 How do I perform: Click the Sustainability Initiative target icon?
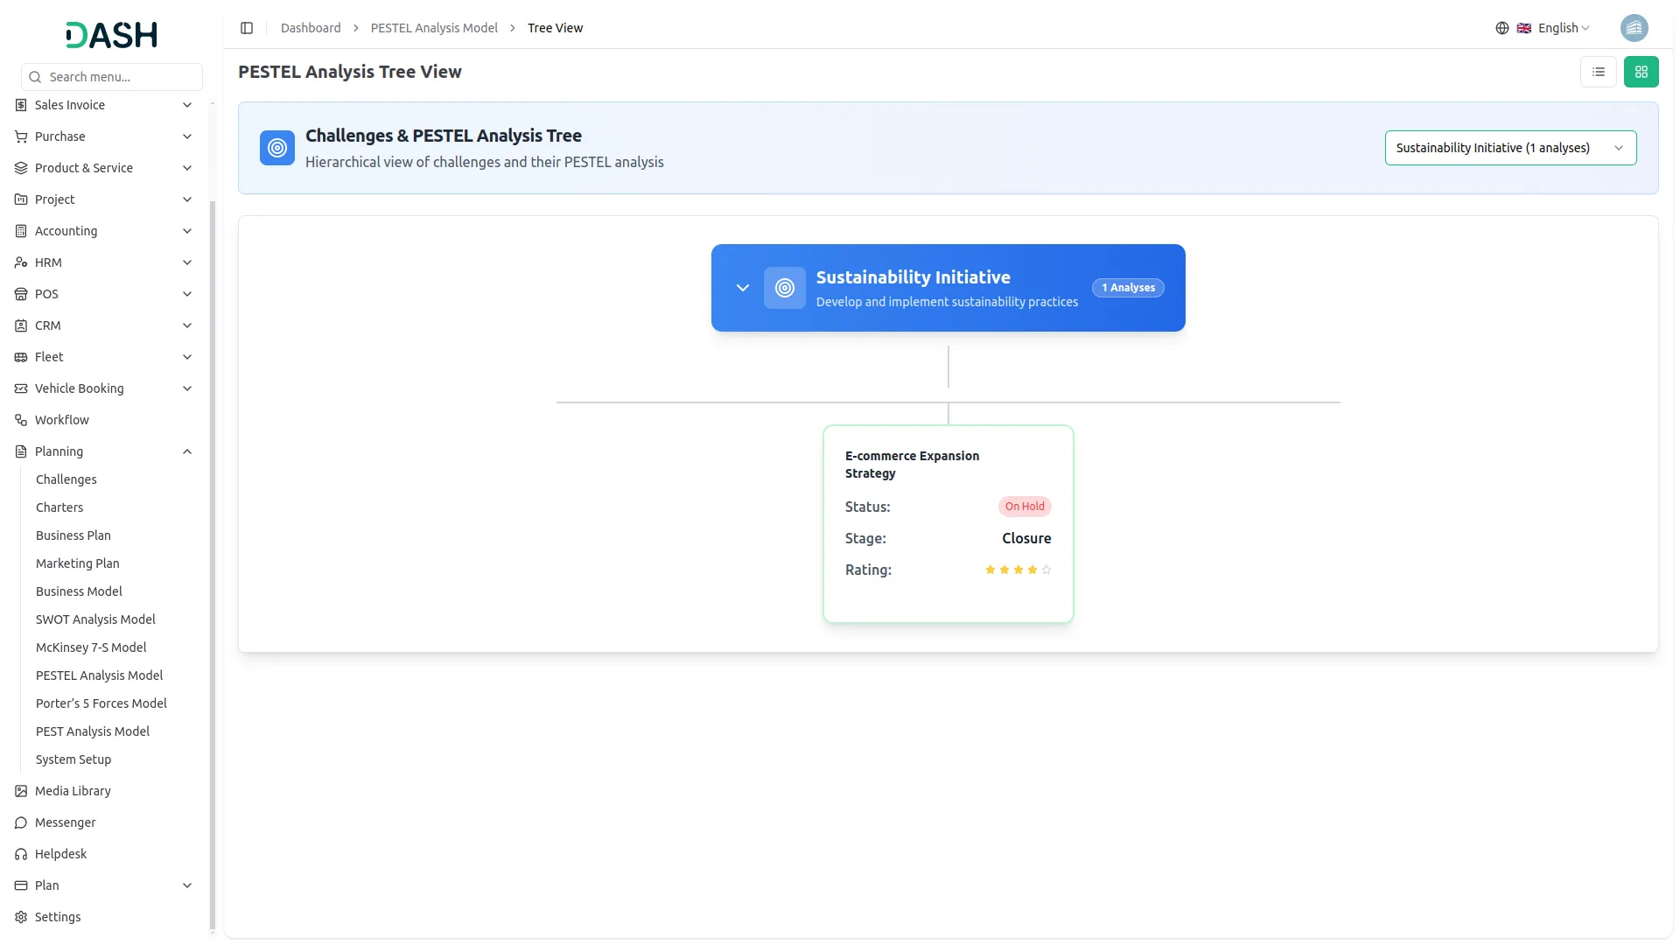pos(784,288)
